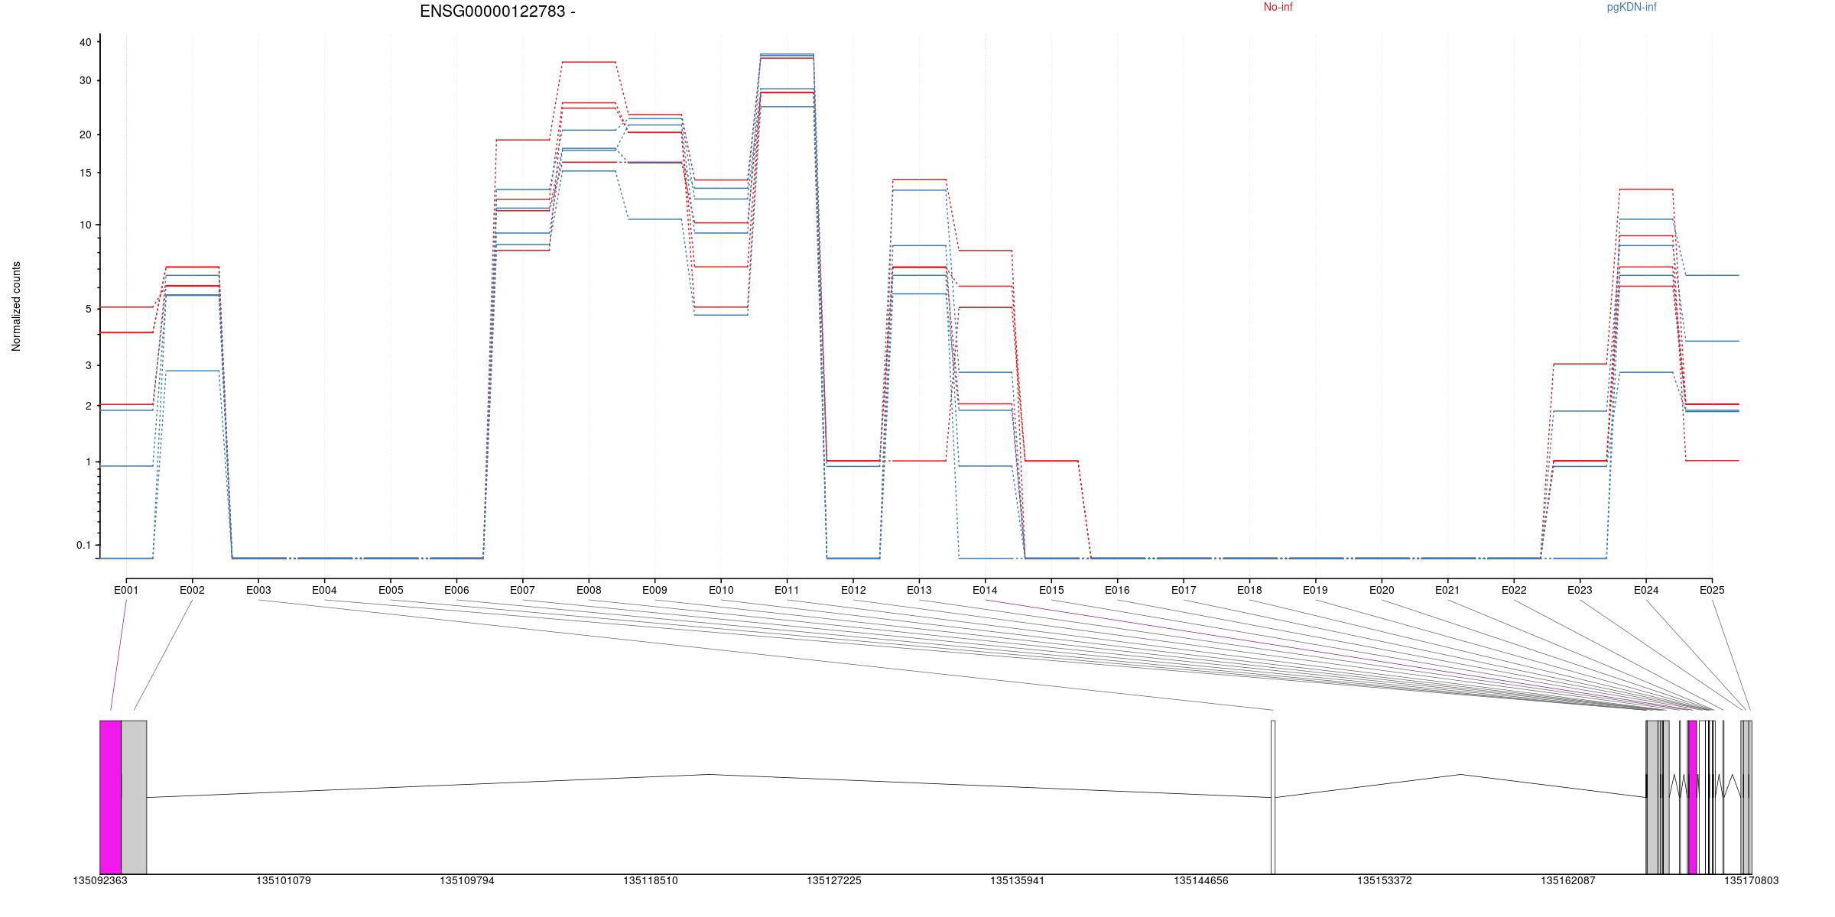Click the narrow white exon box mid-gene
The image size is (1835, 917).
click(1273, 797)
